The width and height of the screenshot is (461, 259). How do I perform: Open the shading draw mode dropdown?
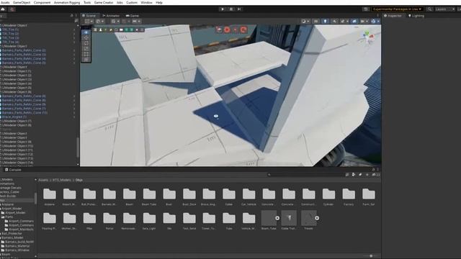(305, 21)
